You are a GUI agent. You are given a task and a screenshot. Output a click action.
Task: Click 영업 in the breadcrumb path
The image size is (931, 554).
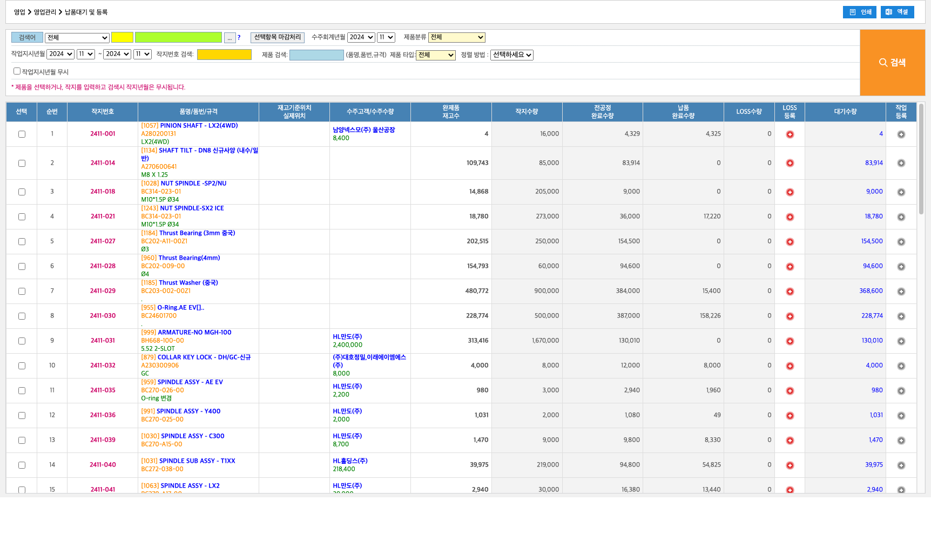[19, 12]
